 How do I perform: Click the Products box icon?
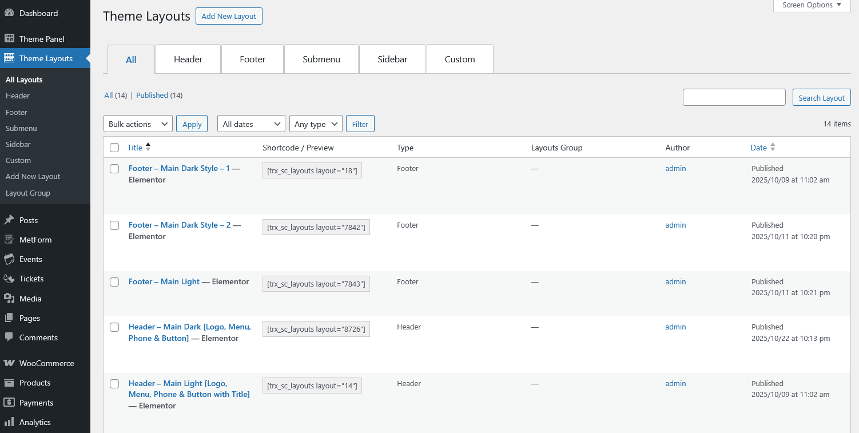(x=9, y=383)
